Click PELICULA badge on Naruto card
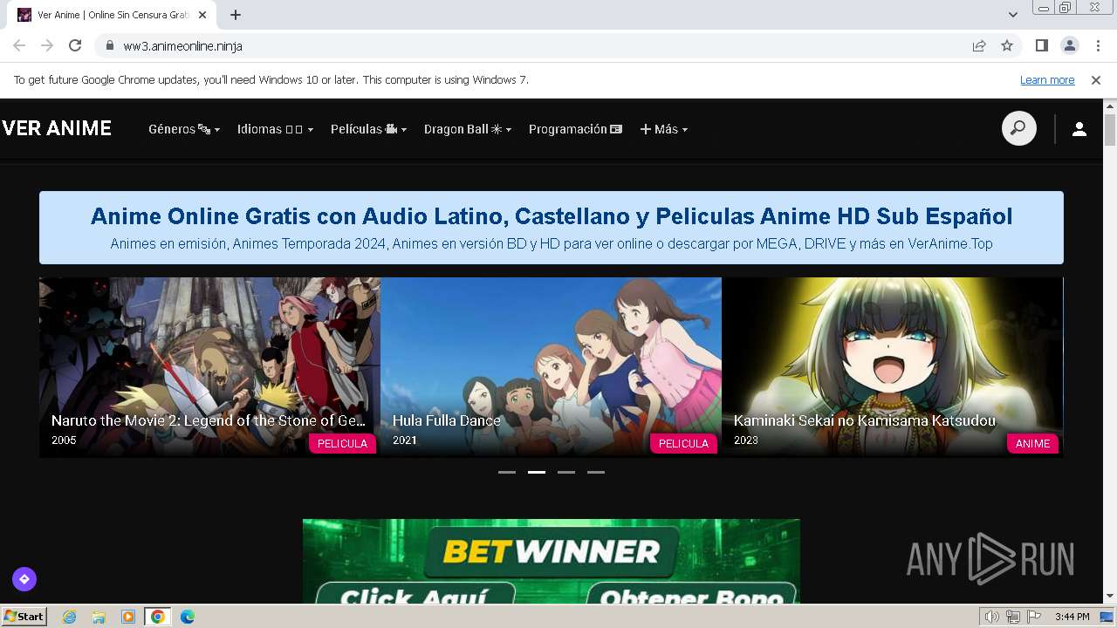This screenshot has height=628, width=1117. click(x=342, y=443)
